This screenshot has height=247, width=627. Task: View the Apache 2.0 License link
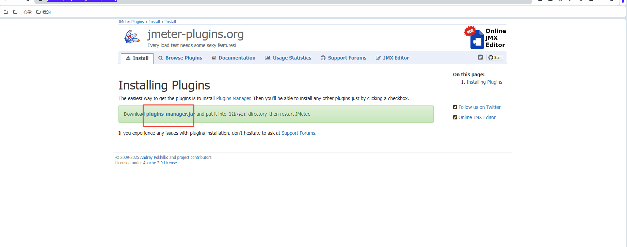click(x=160, y=163)
